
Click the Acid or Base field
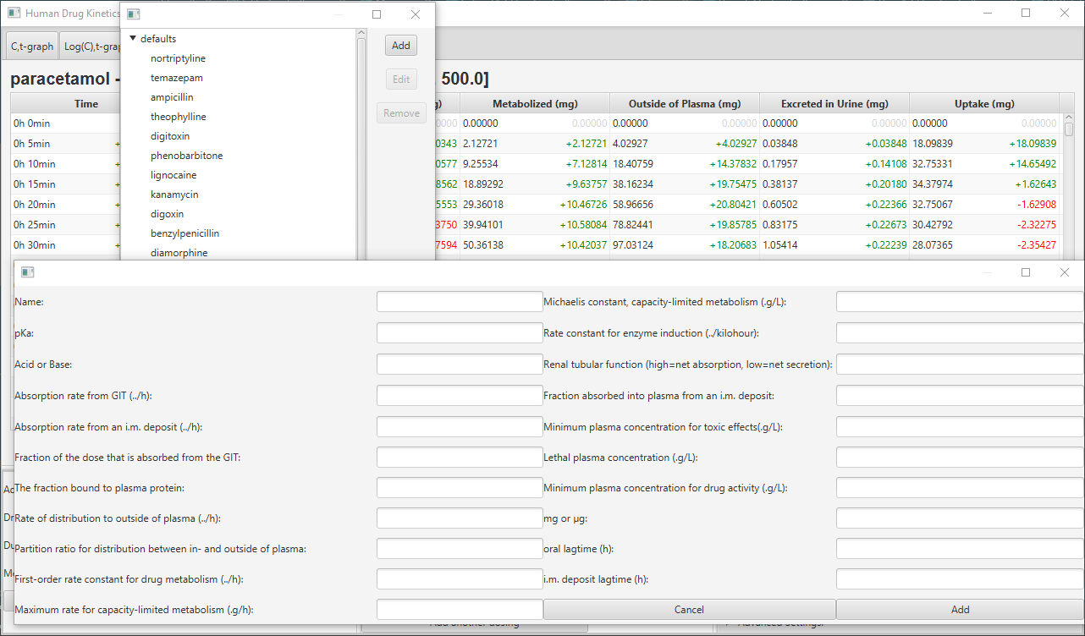[459, 365]
